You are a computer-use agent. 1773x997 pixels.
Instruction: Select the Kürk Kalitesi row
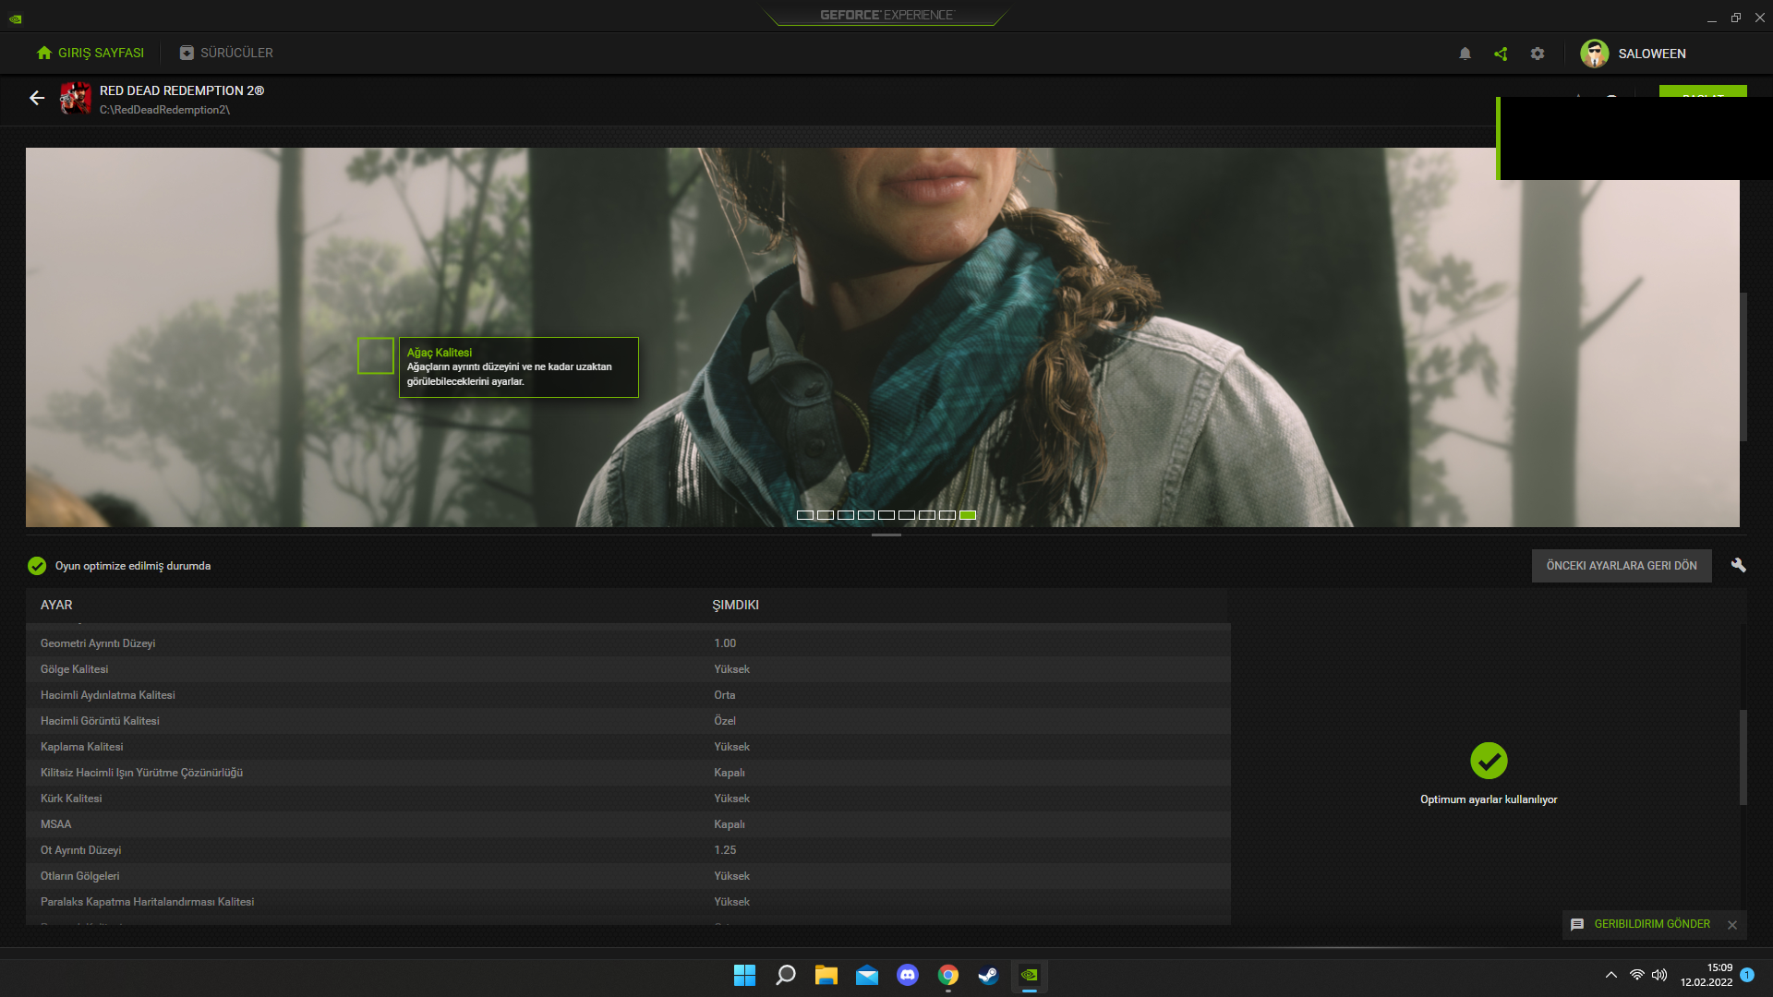pos(628,799)
